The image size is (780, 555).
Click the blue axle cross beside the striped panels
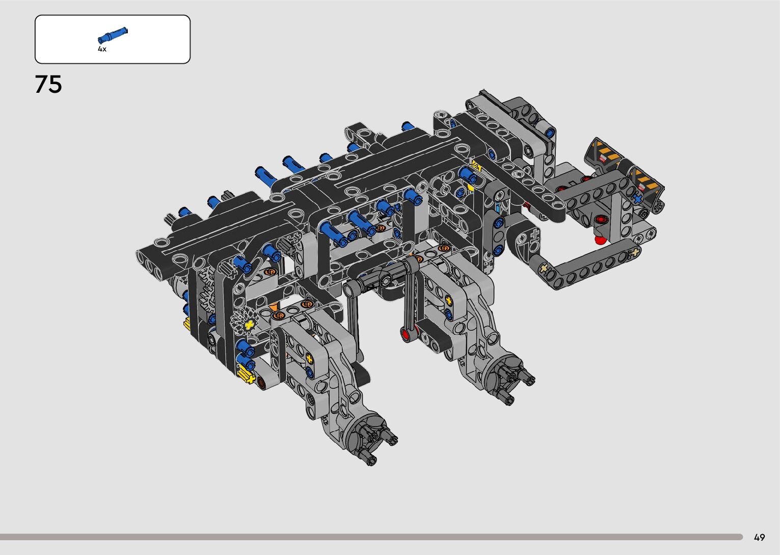coord(636,199)
